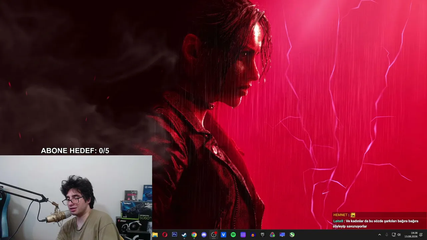Open the purple grid app taskbar icon
Image resolution: width=427 pixels, height=240 pixels.
click(243, 235)
